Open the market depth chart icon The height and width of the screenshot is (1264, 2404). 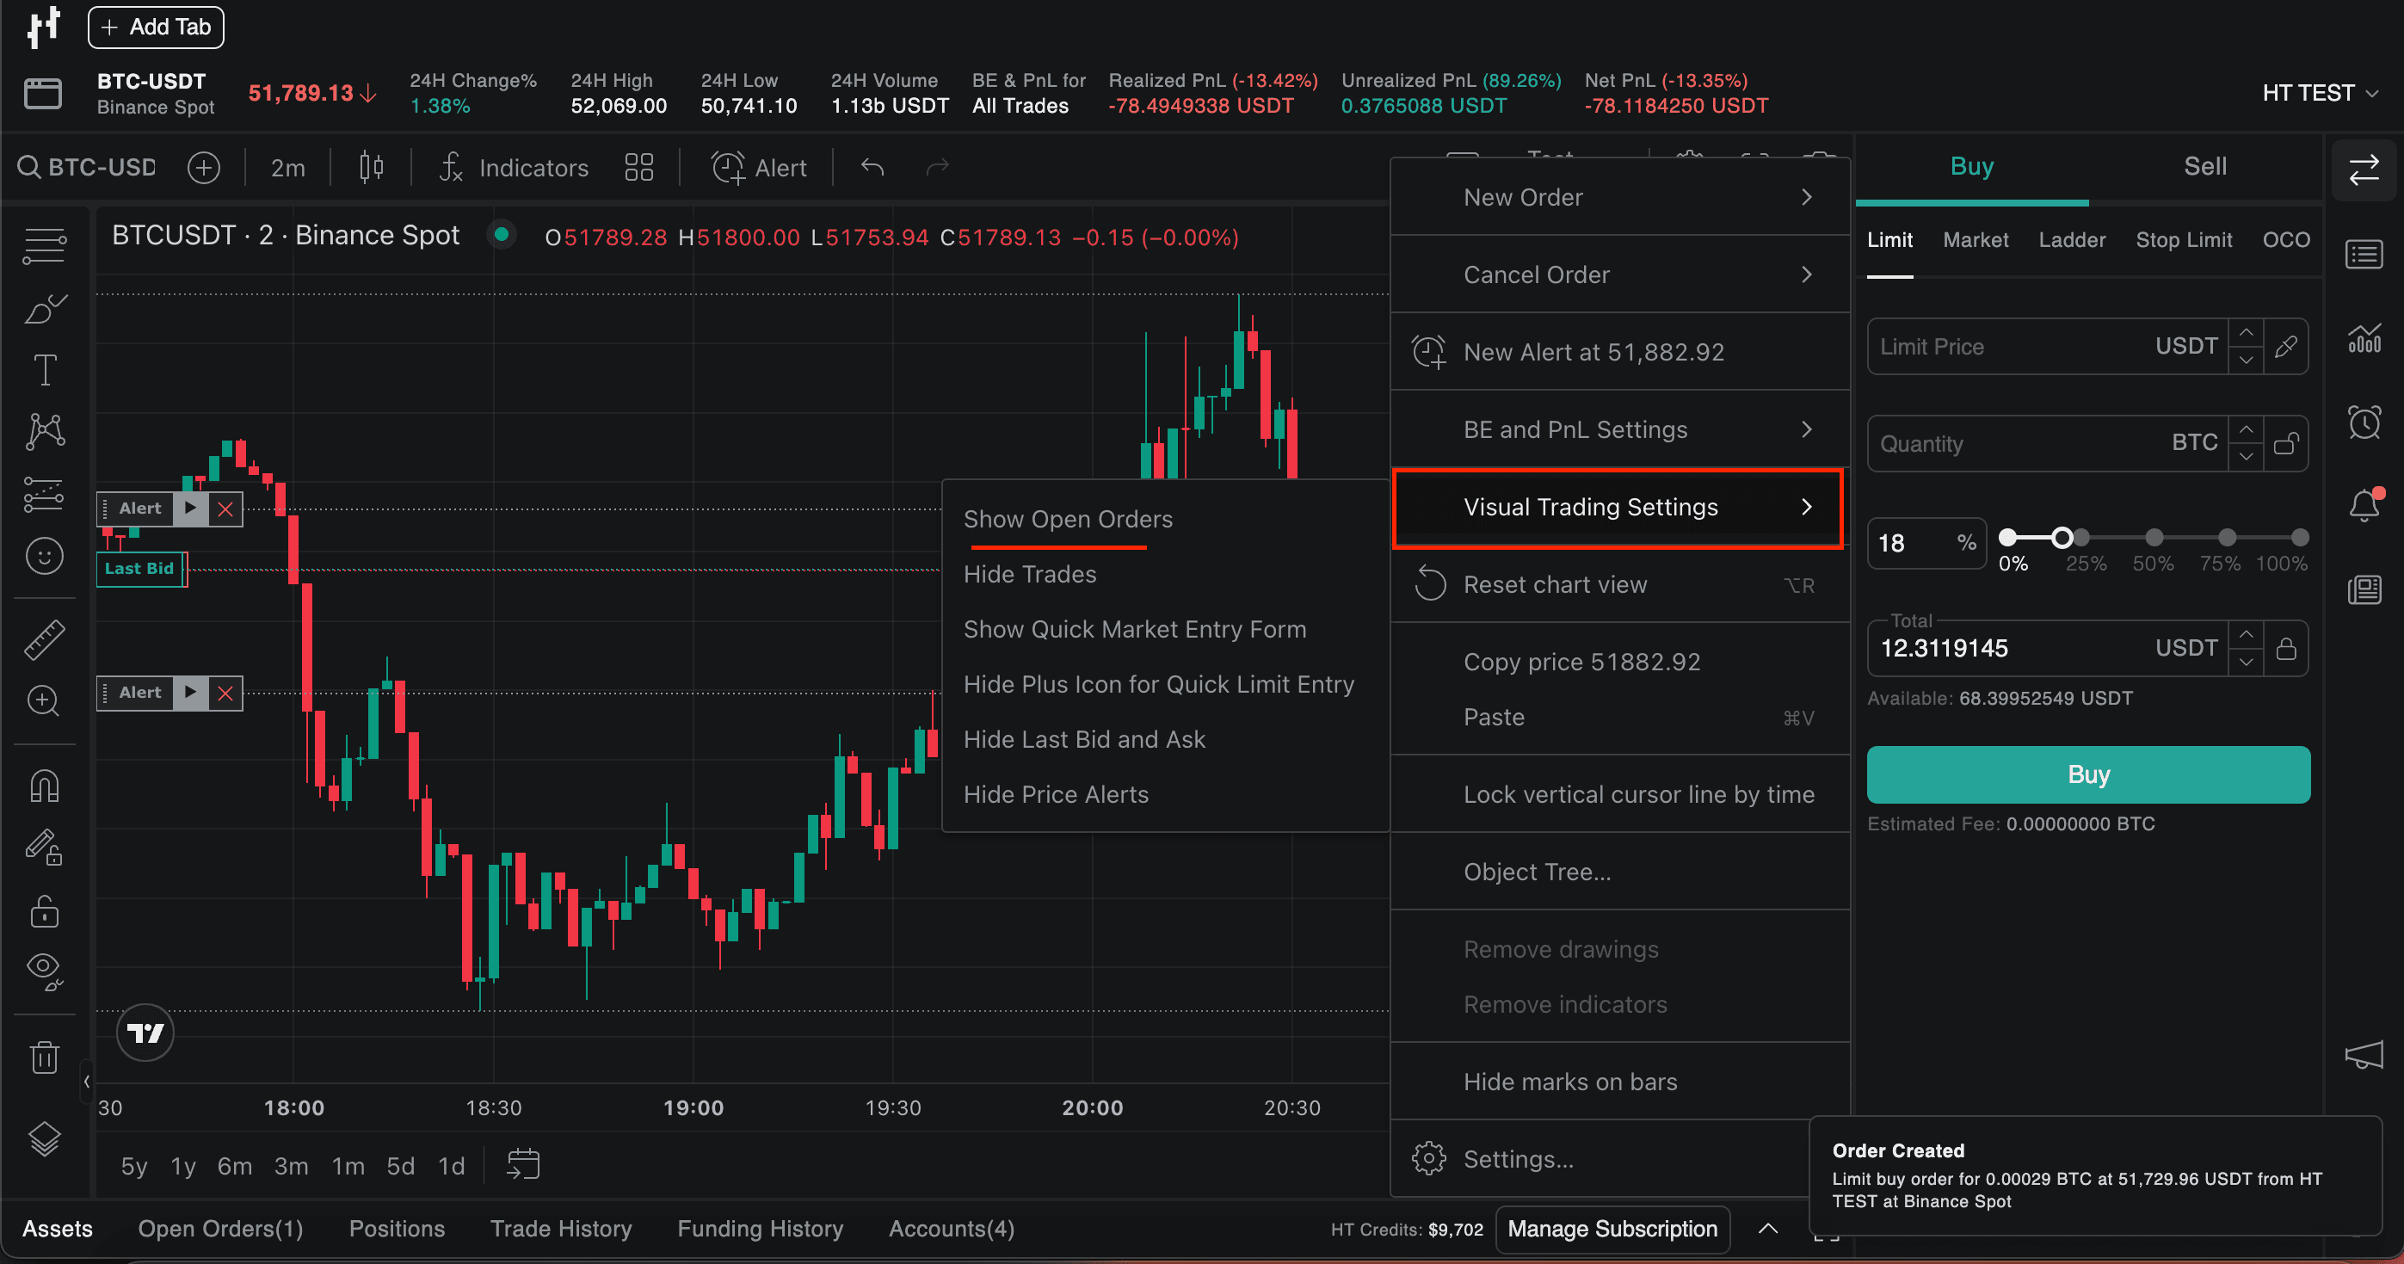(2364, 337)
